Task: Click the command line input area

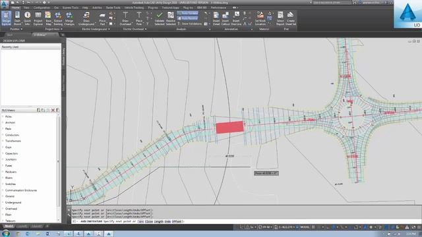Action: pyautogui.click(x=246, y=221)
